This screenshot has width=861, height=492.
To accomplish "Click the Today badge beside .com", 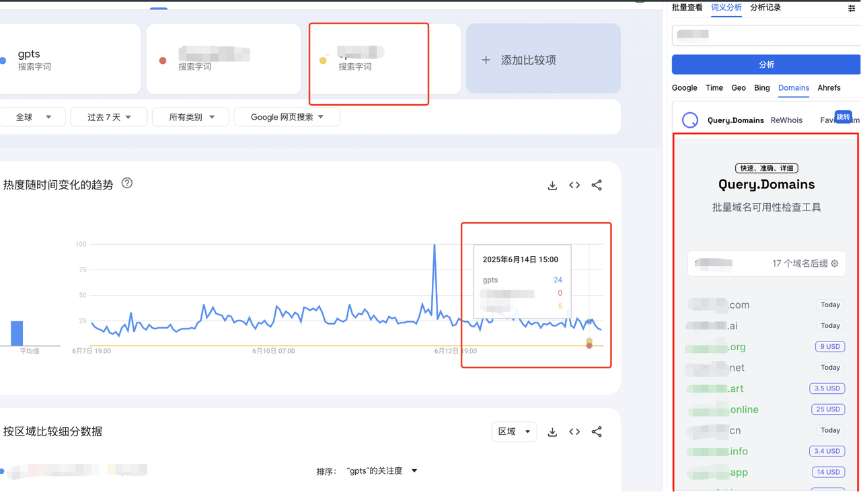I will tap(830, 304).
